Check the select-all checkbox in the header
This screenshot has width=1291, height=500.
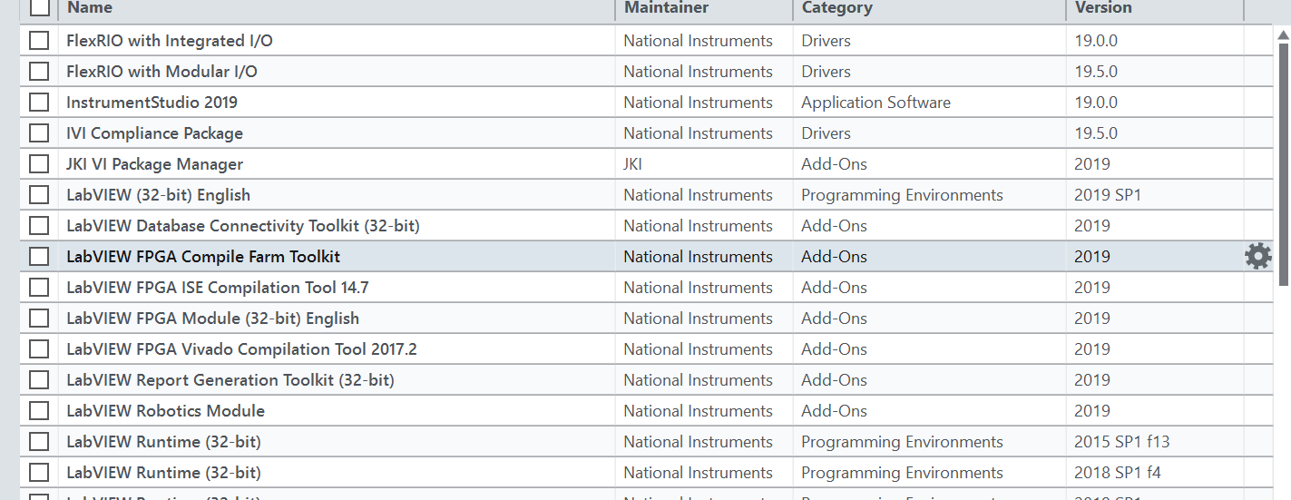tap(39, 7)
